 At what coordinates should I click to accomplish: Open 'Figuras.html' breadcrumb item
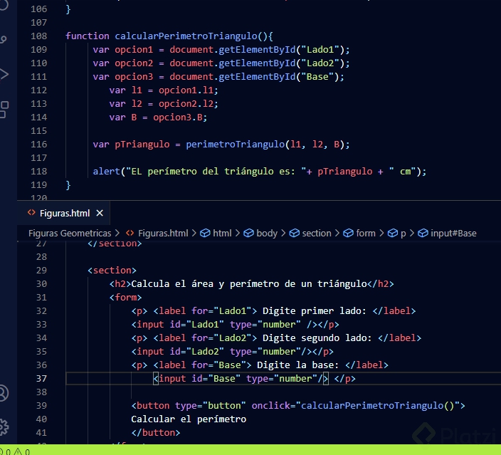[163, 233]
